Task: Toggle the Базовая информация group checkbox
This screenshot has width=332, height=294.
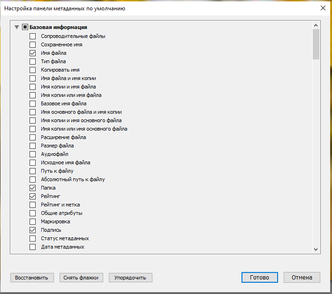Action: click(x=25, y=27)
